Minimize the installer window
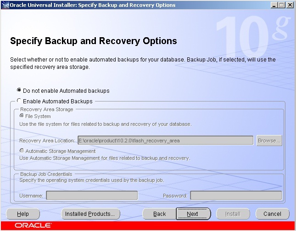Viewport: 296px width, 231px height. click(x=274, y=5)
